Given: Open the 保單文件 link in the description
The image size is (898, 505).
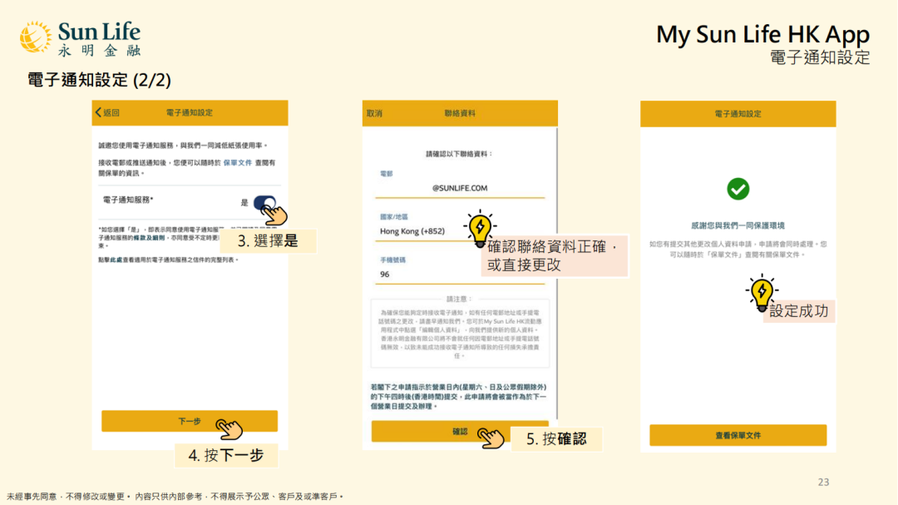Looking at the screenshot, I should (x=237, y=163).
